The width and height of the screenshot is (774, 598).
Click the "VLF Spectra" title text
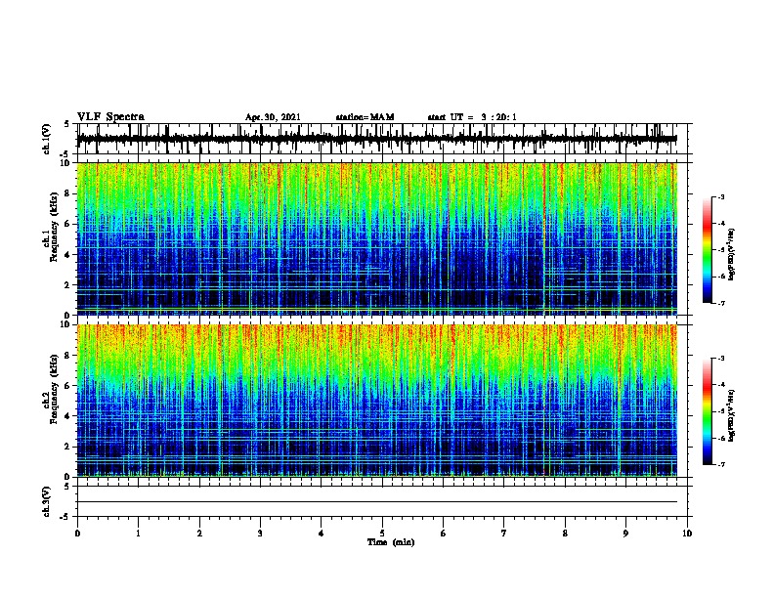110,117
